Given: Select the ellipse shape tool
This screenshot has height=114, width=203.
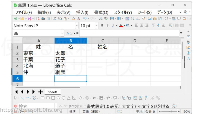Looking at the screenshot, I should click(x=58, y=98).
